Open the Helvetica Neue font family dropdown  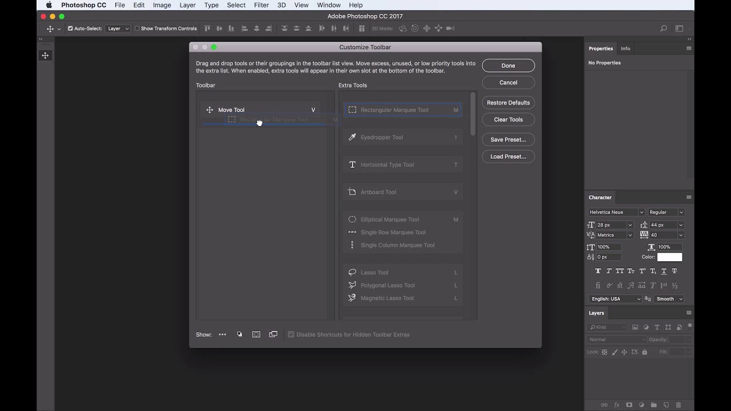click(616, 212)
